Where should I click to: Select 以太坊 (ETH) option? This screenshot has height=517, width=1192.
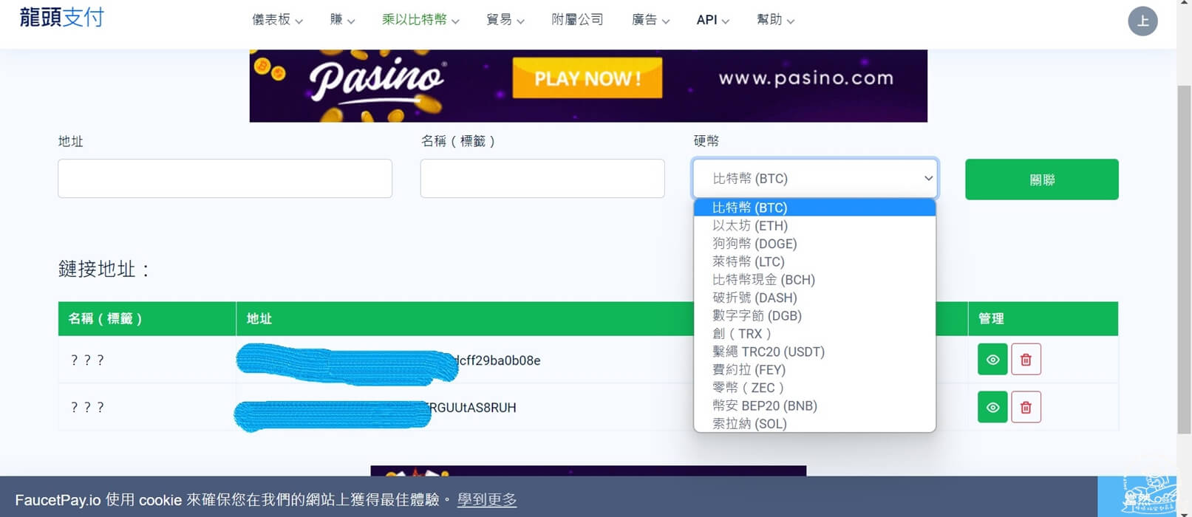click(815, 226)
